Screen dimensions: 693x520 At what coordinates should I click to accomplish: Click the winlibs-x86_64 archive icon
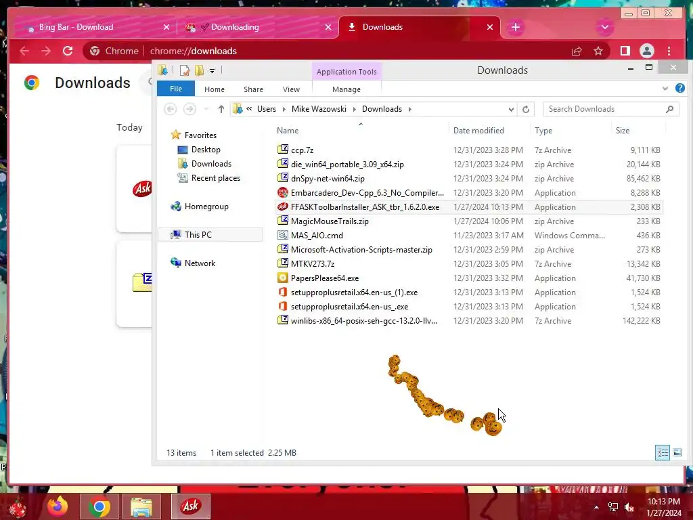tap(283, 320)
